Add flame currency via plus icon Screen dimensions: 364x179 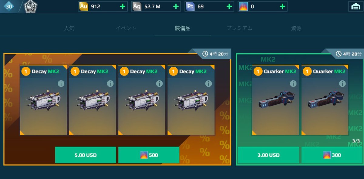click(282, 6)
